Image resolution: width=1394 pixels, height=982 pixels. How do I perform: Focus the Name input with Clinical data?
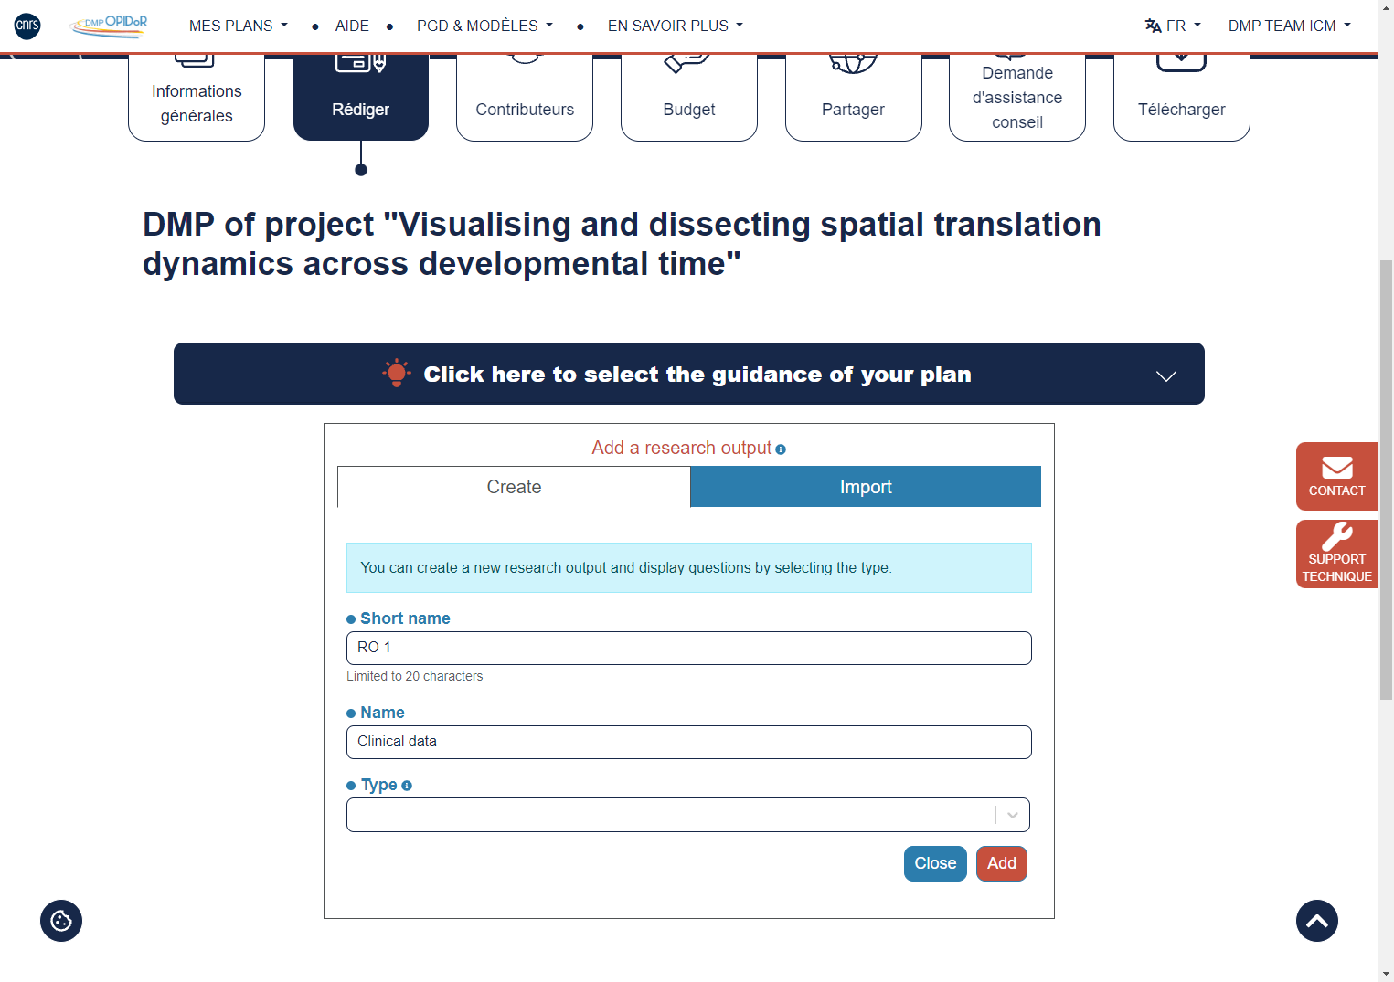(x=689, y=742)
